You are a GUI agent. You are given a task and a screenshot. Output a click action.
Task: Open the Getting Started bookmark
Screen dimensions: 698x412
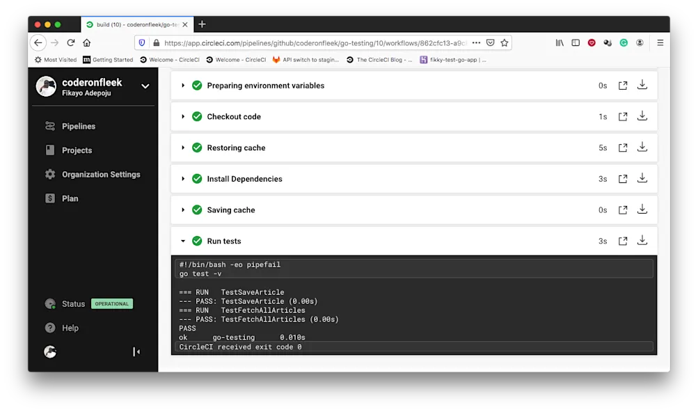click(108, 60)
